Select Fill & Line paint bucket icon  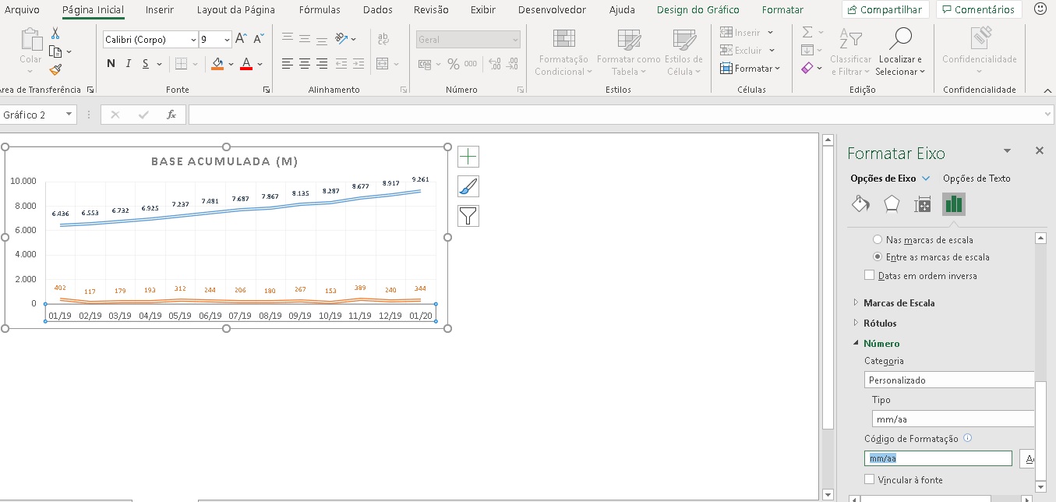[x=860, y=204]
